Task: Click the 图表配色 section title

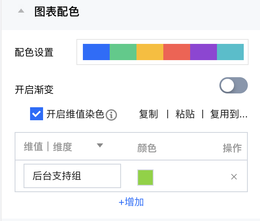Action: (x=56, y=11)
